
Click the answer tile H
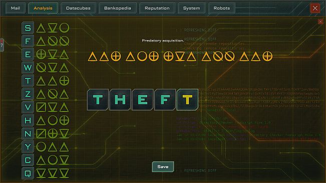(x=120, y=100)
